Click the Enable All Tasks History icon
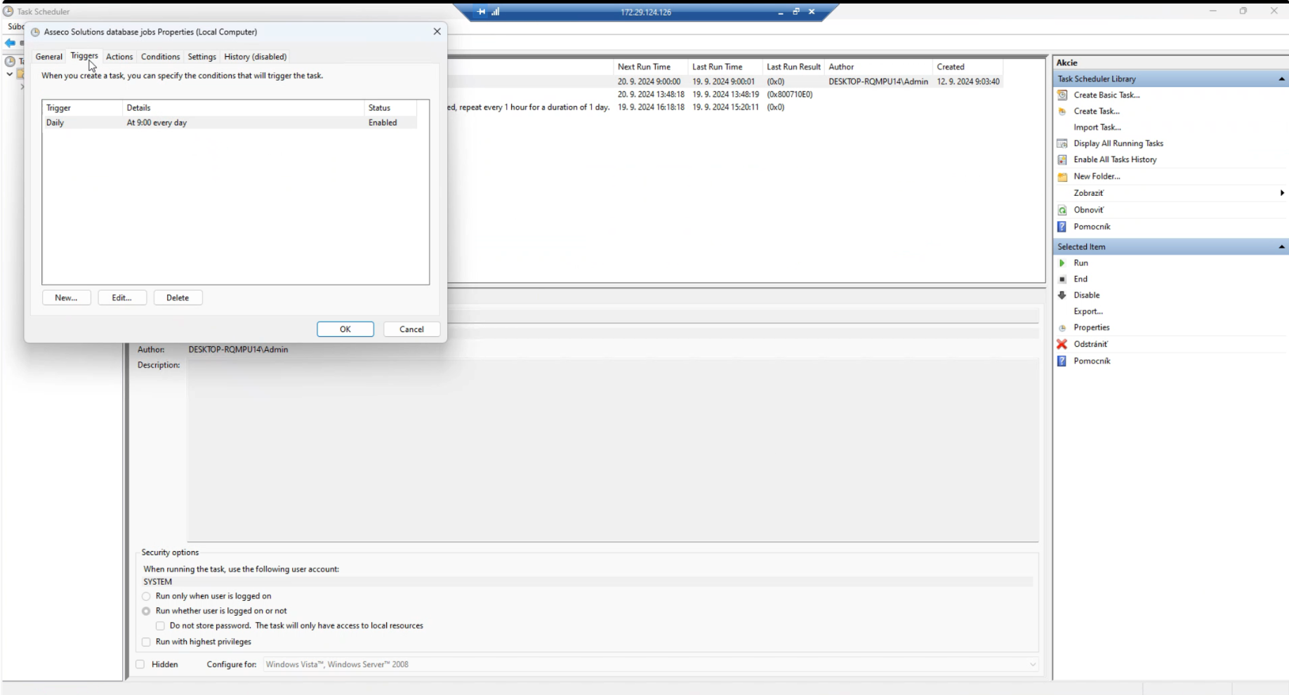 coord(1062,159)
